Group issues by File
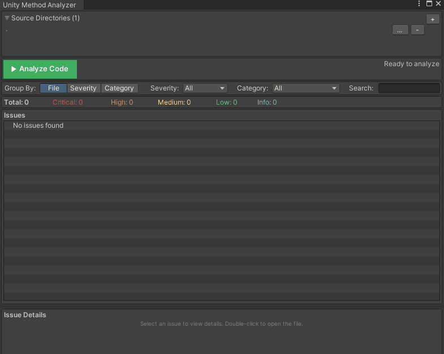This screenshot has height=354, width=444. point(53,88)
